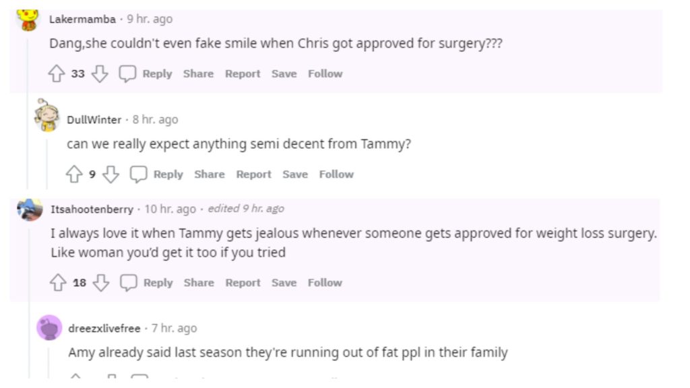The height and width of the screenshot is (388, 690).
Task: Click reply speech bubble on Lakermamba's comment
Action: click(x=127, y=74)
